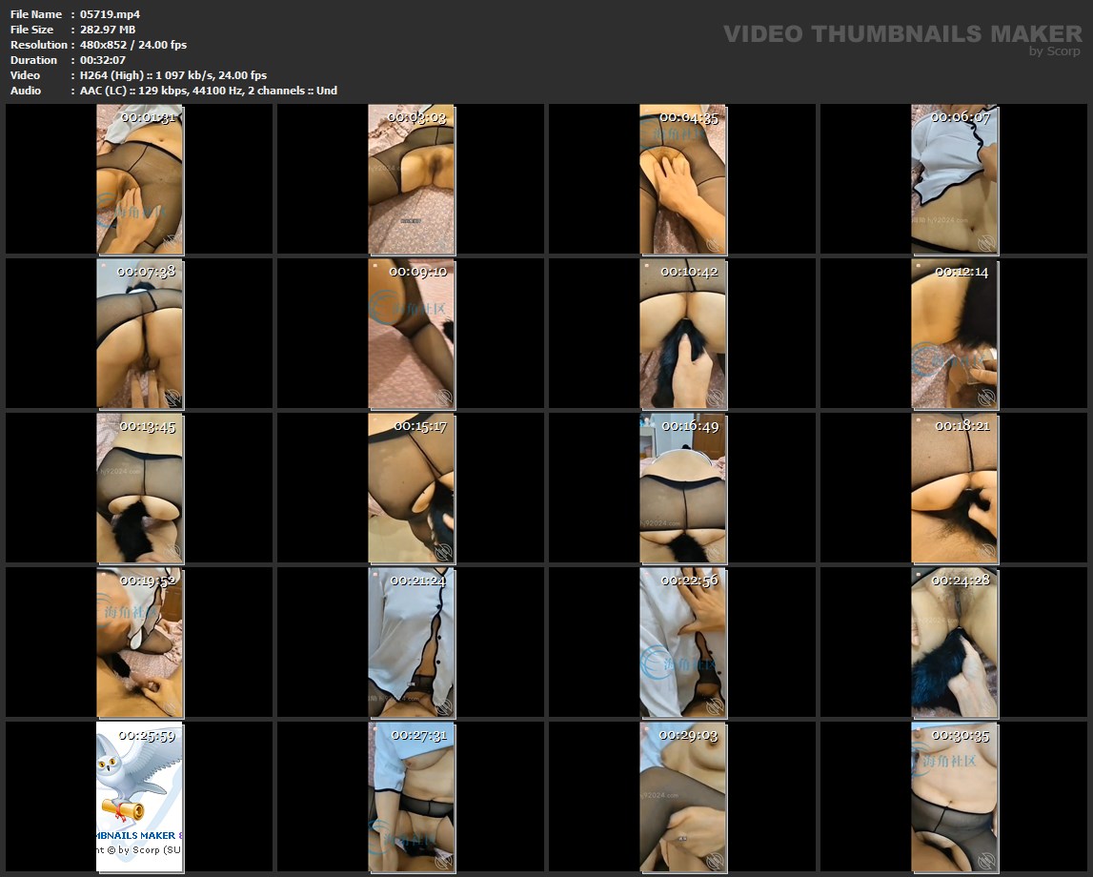The height and width of the screenshot is (877, 1093).
Task: Pick the frame at 00:10:42
Action: 682,334
